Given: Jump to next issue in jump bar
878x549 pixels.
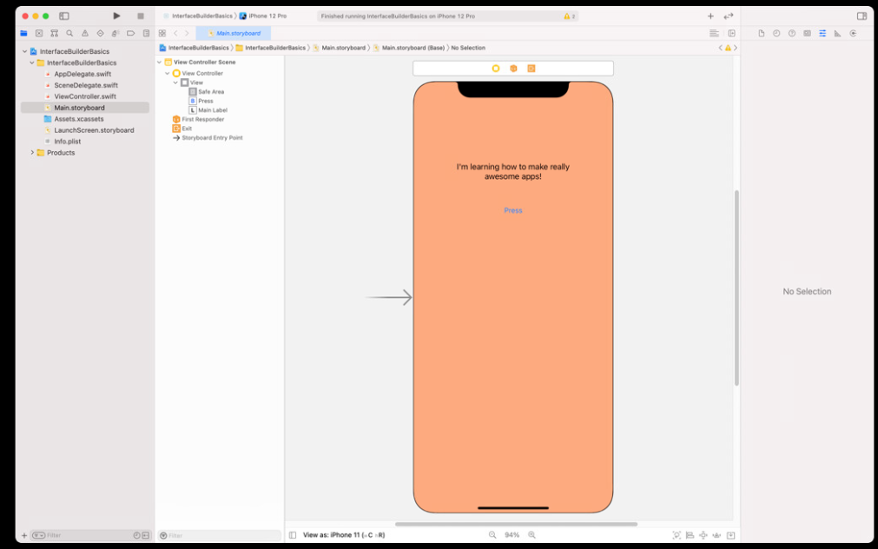Looking at the screenshot, I should click(x=736, y=48).
